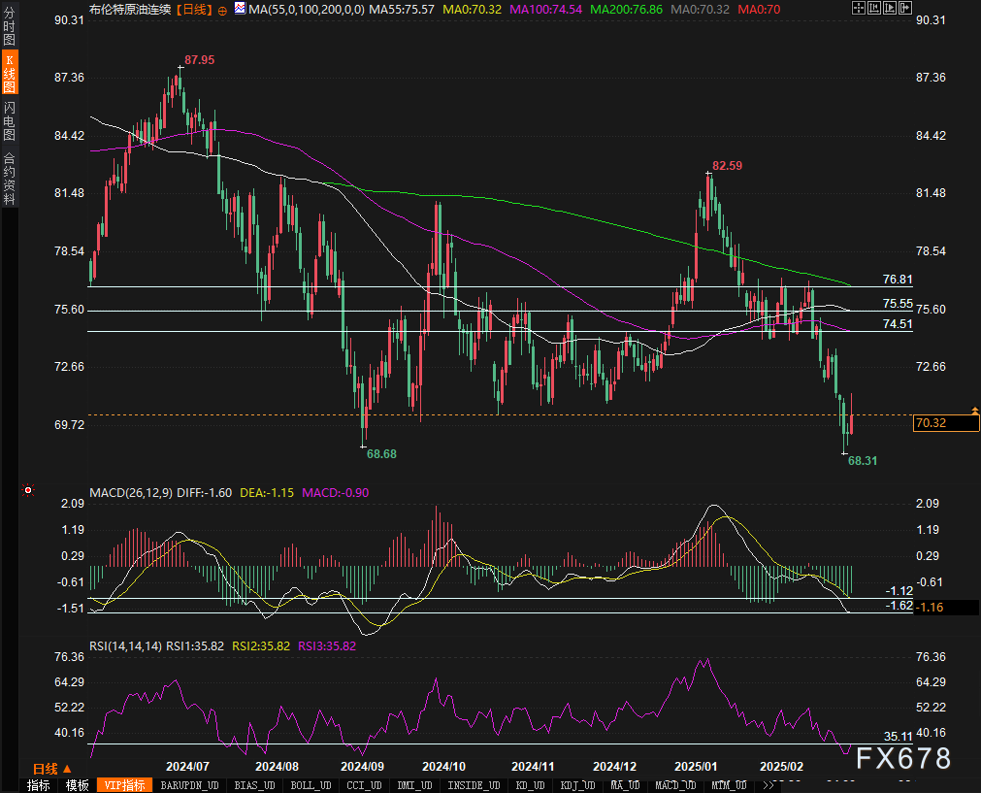Select the VIP指标 tab

coord(125,785)
